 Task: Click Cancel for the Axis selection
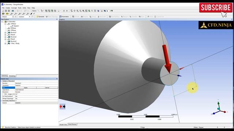[47, 88]
